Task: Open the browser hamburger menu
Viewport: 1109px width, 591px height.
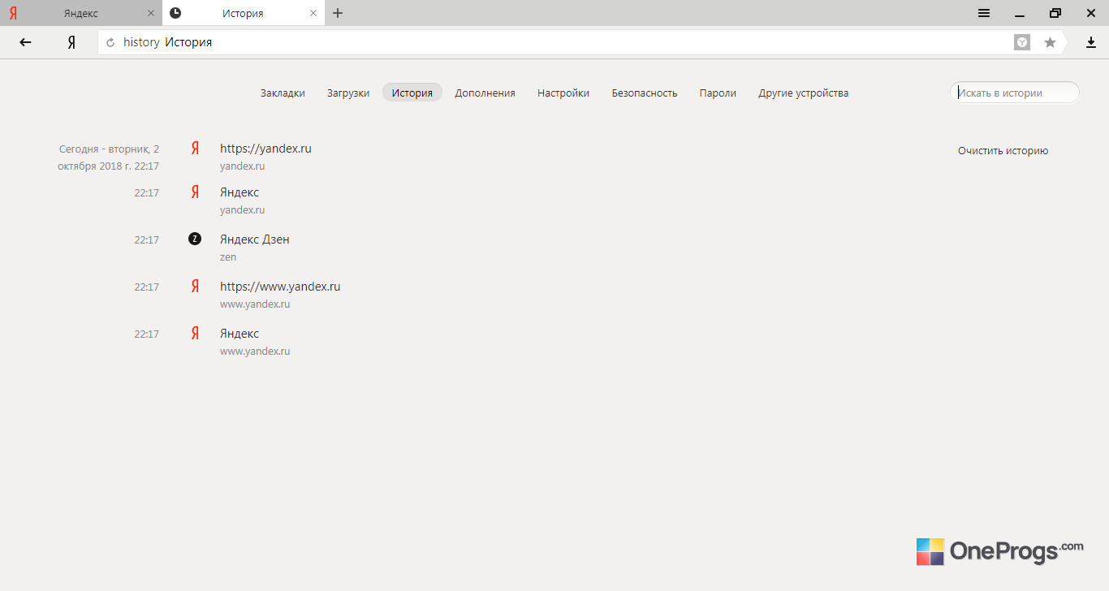Action: (983, 13)
